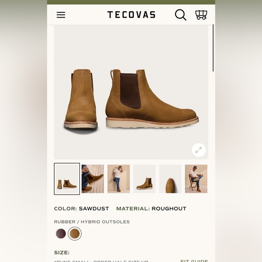Open the hamburger menu
The height and width of the screenshot is (262, 262).
[x=61, y=15]
